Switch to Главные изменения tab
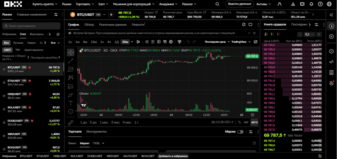The image size is (337, 159). [x=32, y=14]
